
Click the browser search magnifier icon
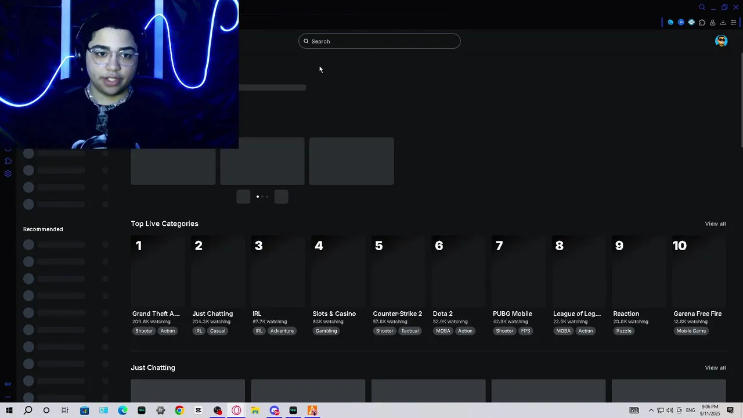point(702,8)
